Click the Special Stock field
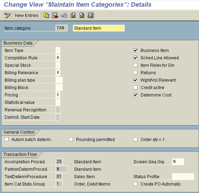 pyautogui.click(x=58, y=65)
